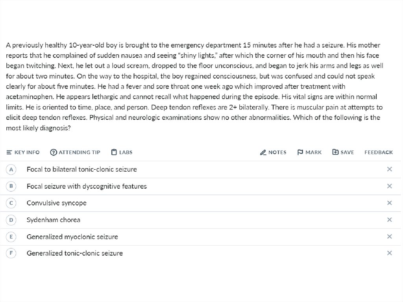Mark this question with the flag
This screenshot has height=302, width=403.
309,152
